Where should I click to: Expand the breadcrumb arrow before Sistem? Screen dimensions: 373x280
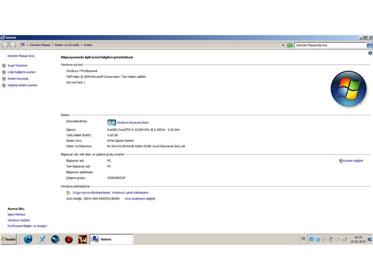pos(81,45)
